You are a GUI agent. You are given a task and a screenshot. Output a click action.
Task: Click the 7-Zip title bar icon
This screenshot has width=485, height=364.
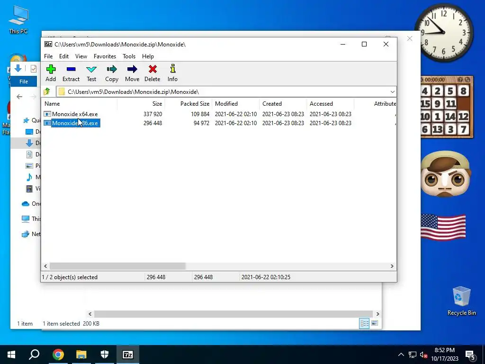coord(48,44)
